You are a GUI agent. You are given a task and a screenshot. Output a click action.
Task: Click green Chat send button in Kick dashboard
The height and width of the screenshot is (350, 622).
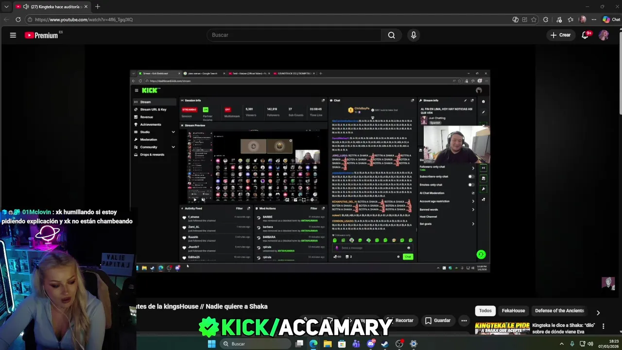[x=408, y=257]
